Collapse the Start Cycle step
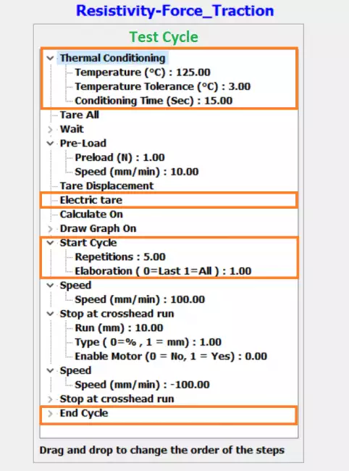The image size is (349, 471). 50,243
